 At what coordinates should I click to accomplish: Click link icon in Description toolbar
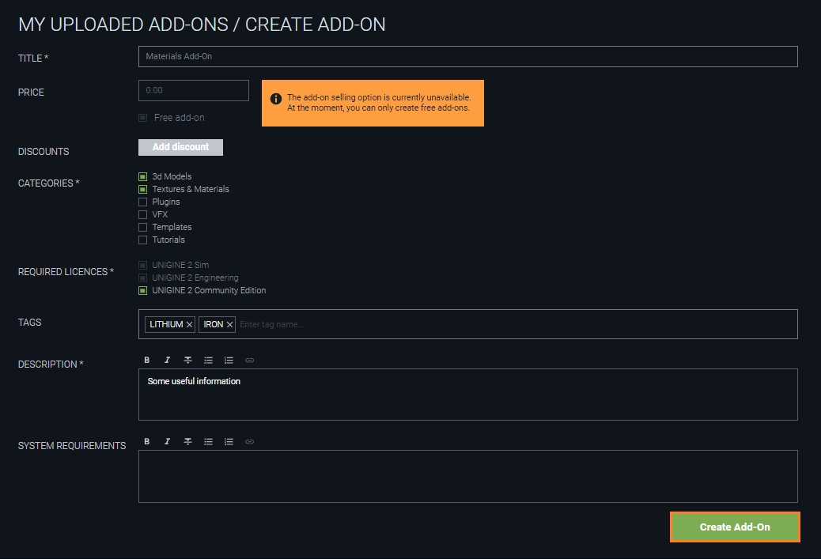point(250,360)
